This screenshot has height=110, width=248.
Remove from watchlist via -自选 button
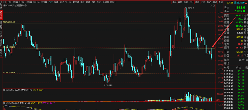point(214,2)
